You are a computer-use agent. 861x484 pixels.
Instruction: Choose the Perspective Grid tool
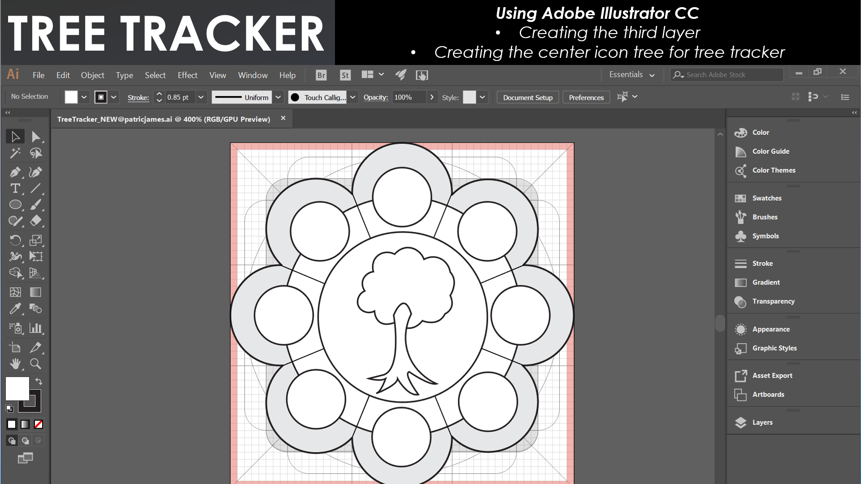coord(36,273)
